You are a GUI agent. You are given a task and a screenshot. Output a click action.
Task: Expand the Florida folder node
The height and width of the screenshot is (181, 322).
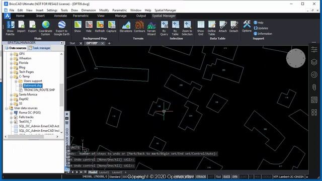coord(11,63)
